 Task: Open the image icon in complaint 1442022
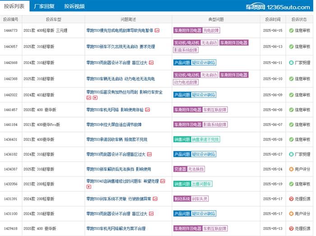[89, 98]
